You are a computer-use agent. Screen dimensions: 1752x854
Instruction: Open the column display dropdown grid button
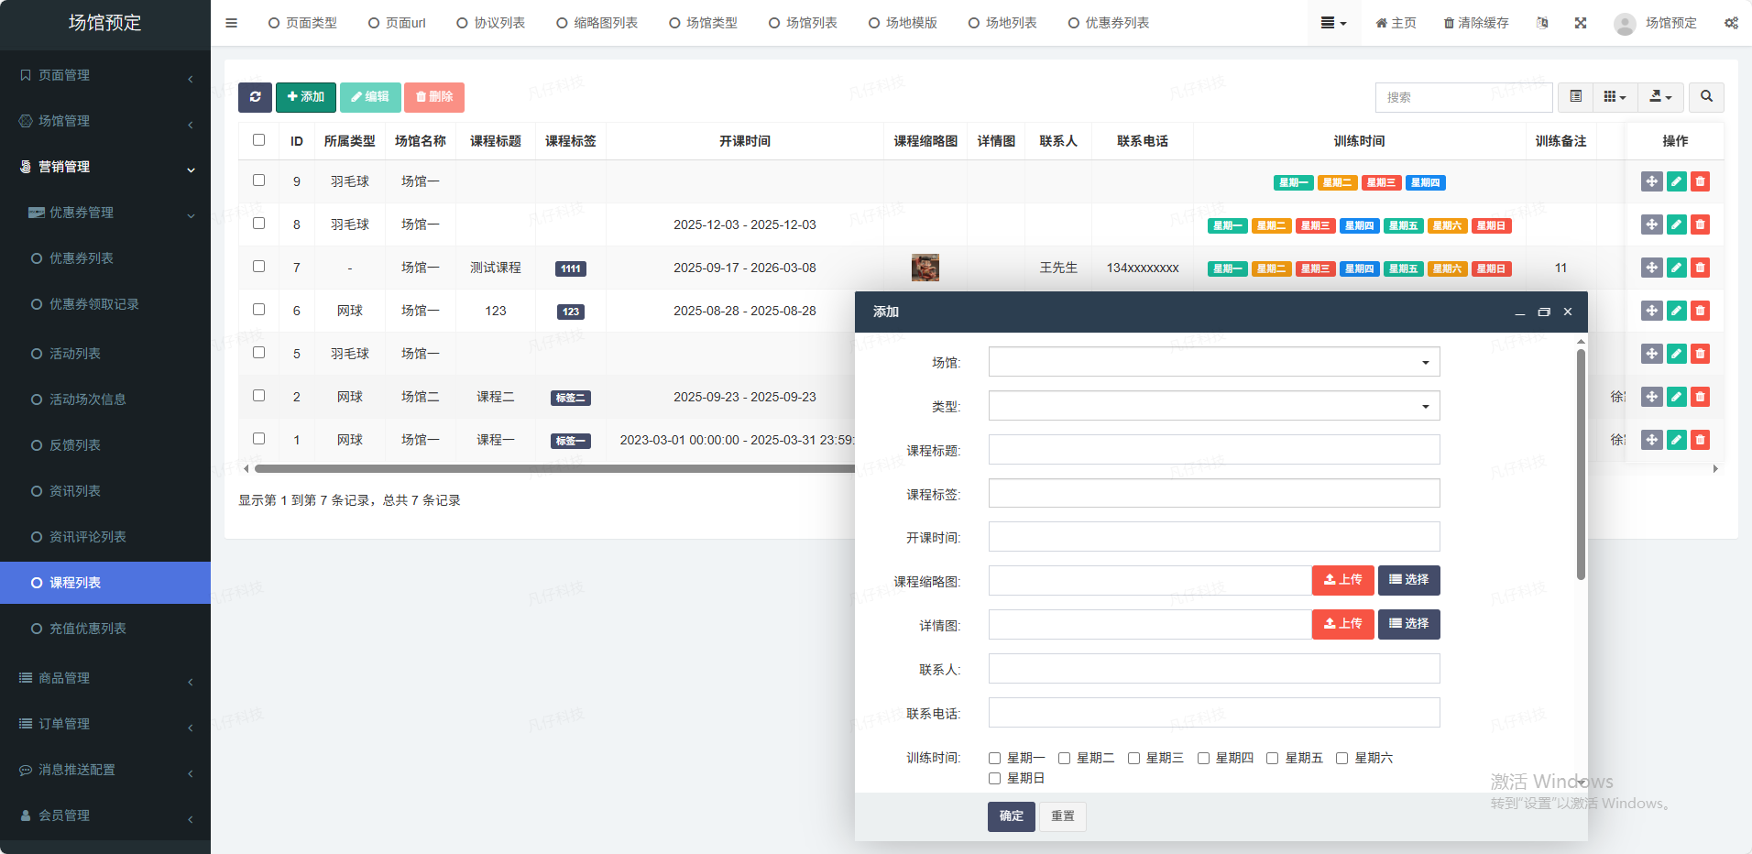[x=1615, y=97]
